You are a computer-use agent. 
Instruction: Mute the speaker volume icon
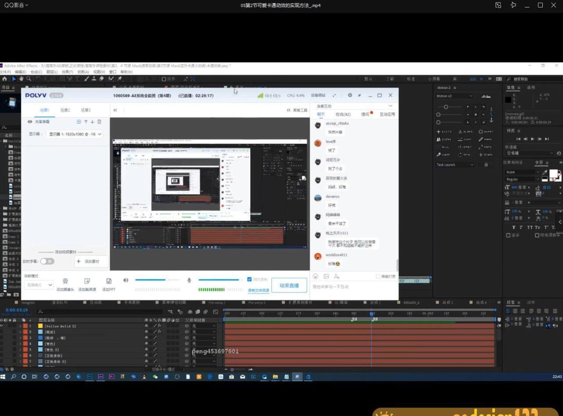tap(126, 280)
